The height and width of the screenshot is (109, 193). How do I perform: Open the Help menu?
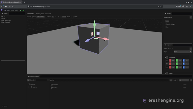16,10
